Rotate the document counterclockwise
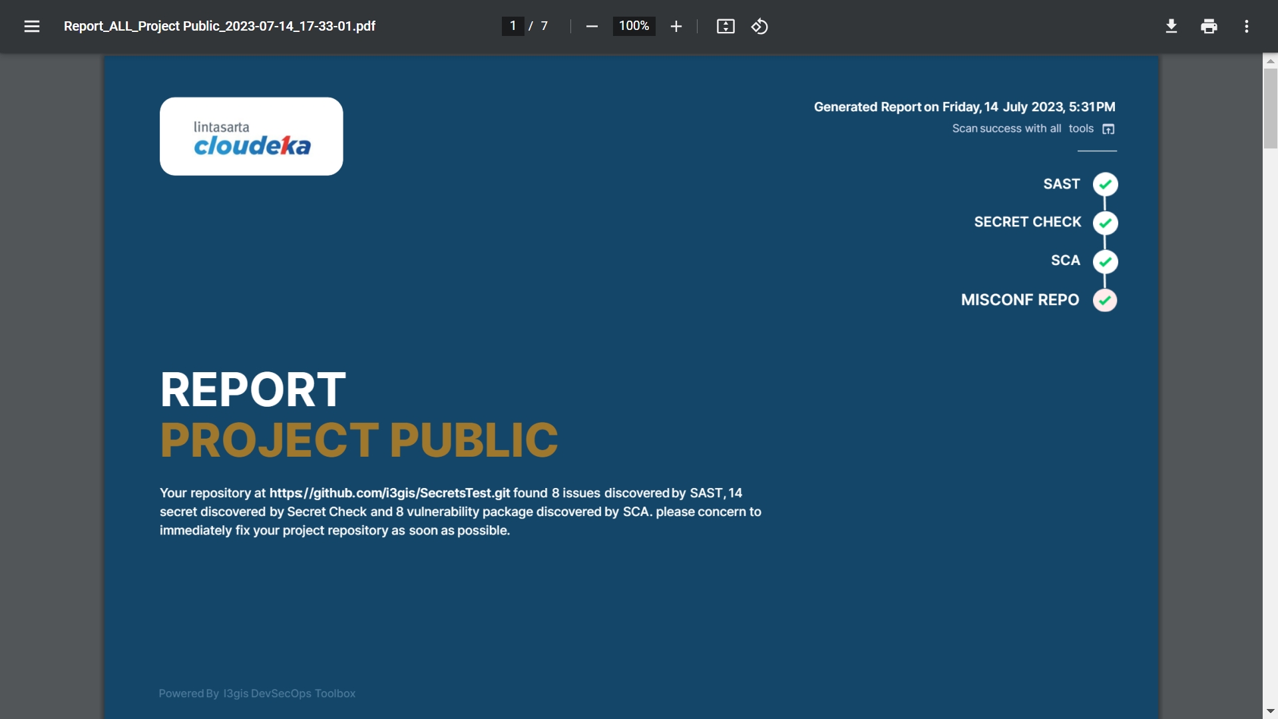 759,26
